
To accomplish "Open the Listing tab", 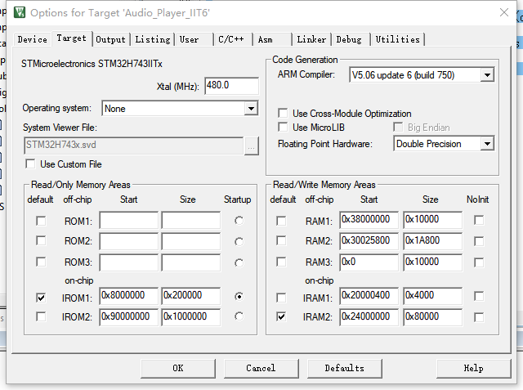I will (x=153, y=39).
